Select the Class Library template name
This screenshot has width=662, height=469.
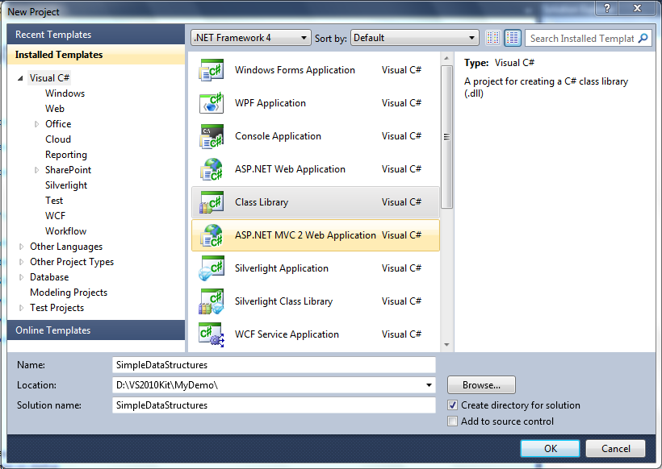(262, 202)
